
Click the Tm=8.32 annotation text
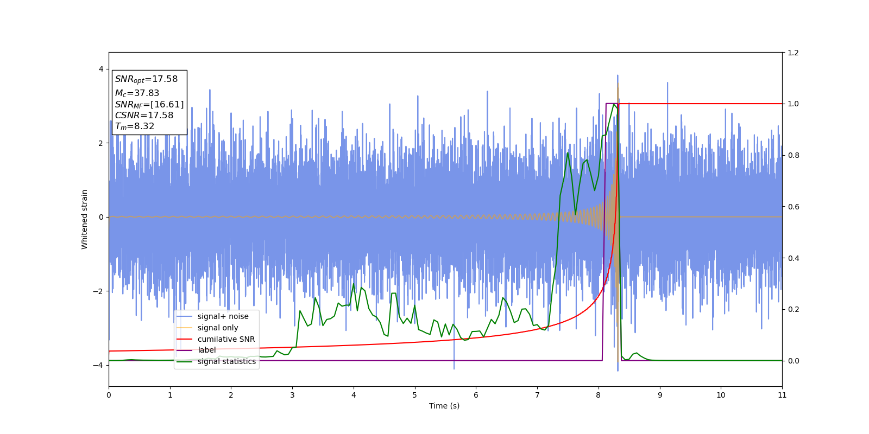tap(135, 126)
